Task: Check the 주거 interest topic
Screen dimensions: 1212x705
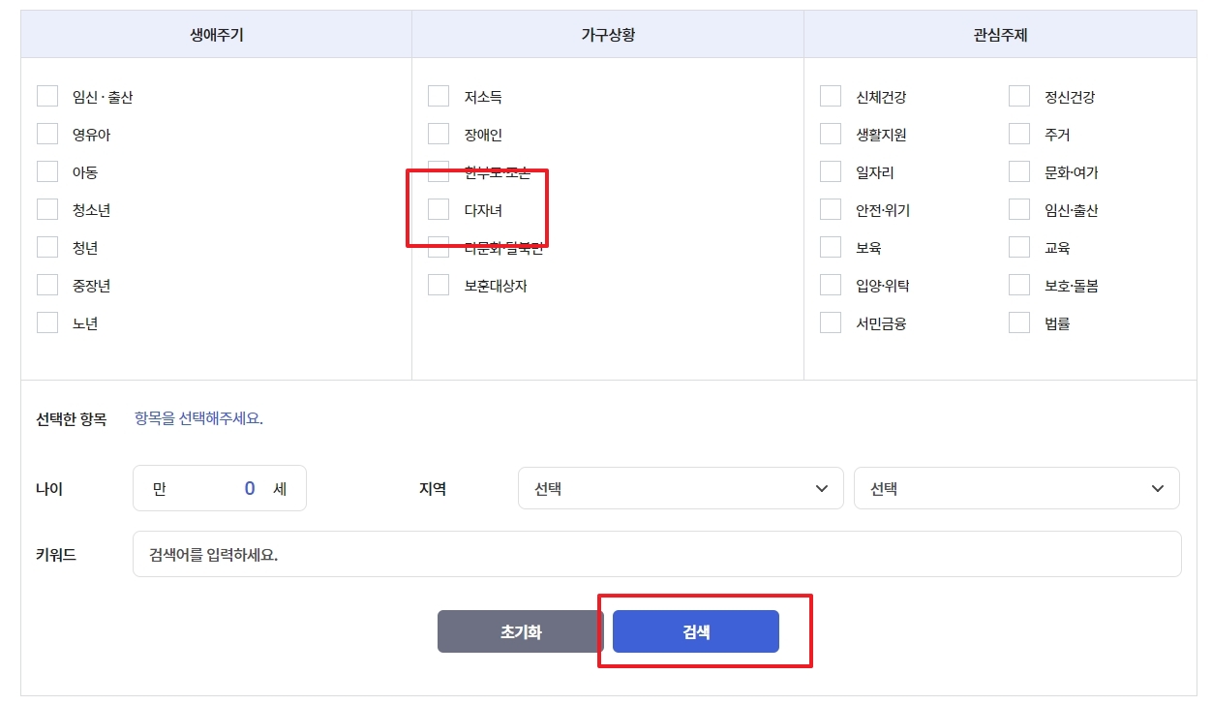Action: 1018,134
